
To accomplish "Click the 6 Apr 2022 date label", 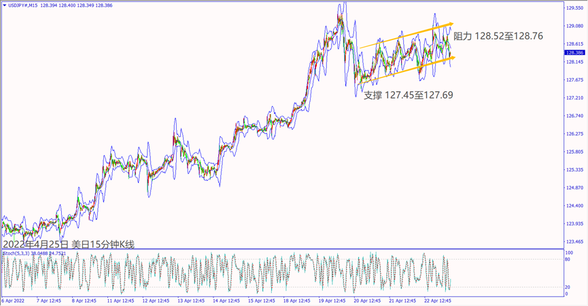I will (13, 300).
